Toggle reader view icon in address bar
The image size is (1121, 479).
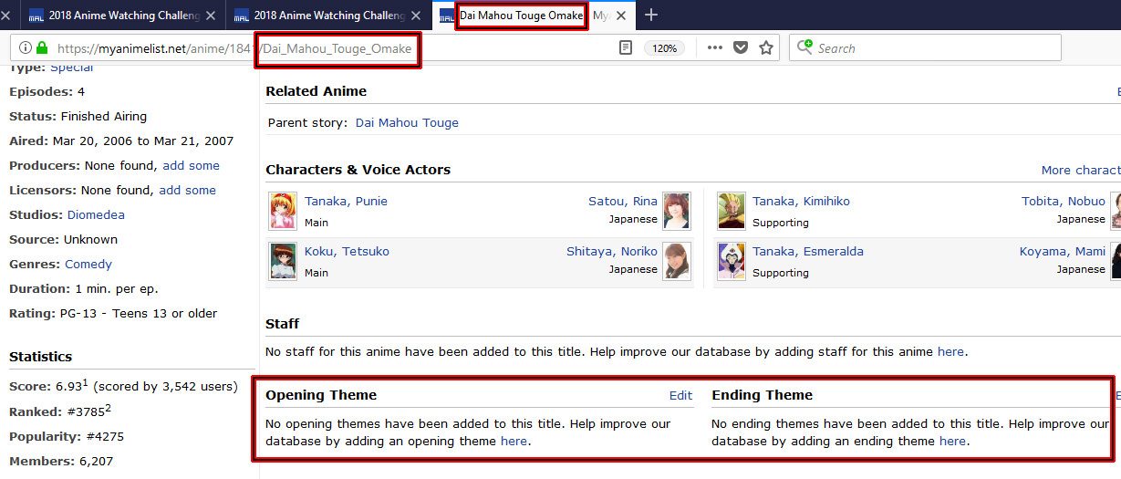(x=626, y=48)
